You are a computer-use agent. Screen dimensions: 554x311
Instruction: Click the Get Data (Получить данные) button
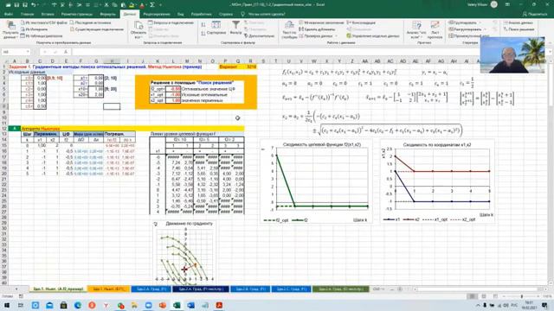10,30
